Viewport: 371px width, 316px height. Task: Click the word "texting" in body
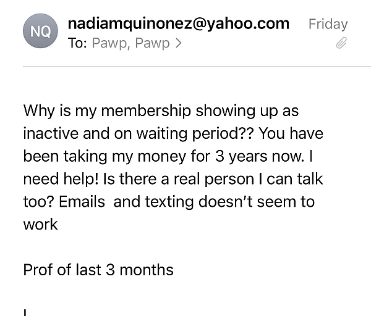(x=169, y=202)
